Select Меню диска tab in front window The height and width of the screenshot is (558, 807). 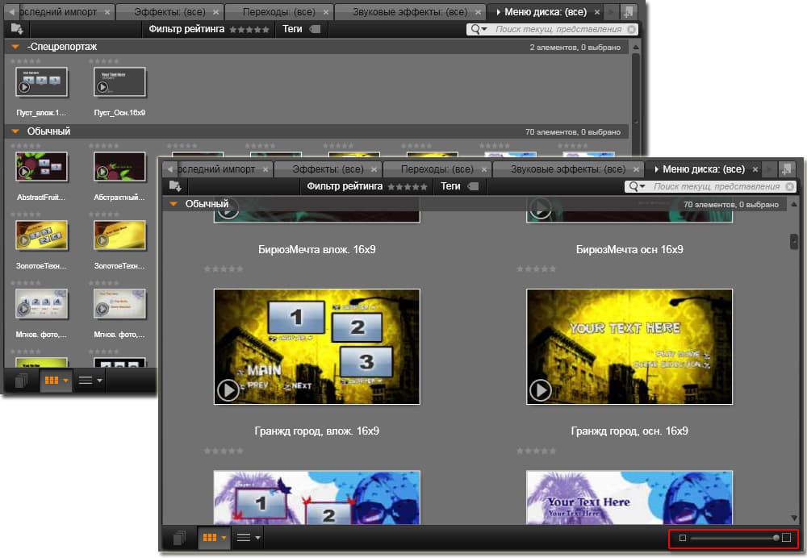coord(703,169)
